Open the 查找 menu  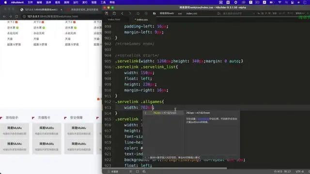tap(57, 2)
